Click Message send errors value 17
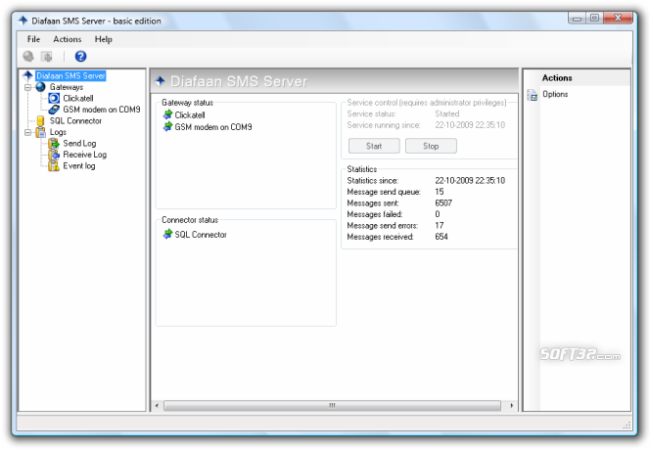The width and height of the screenshot is (650, 449). [440, 225]
